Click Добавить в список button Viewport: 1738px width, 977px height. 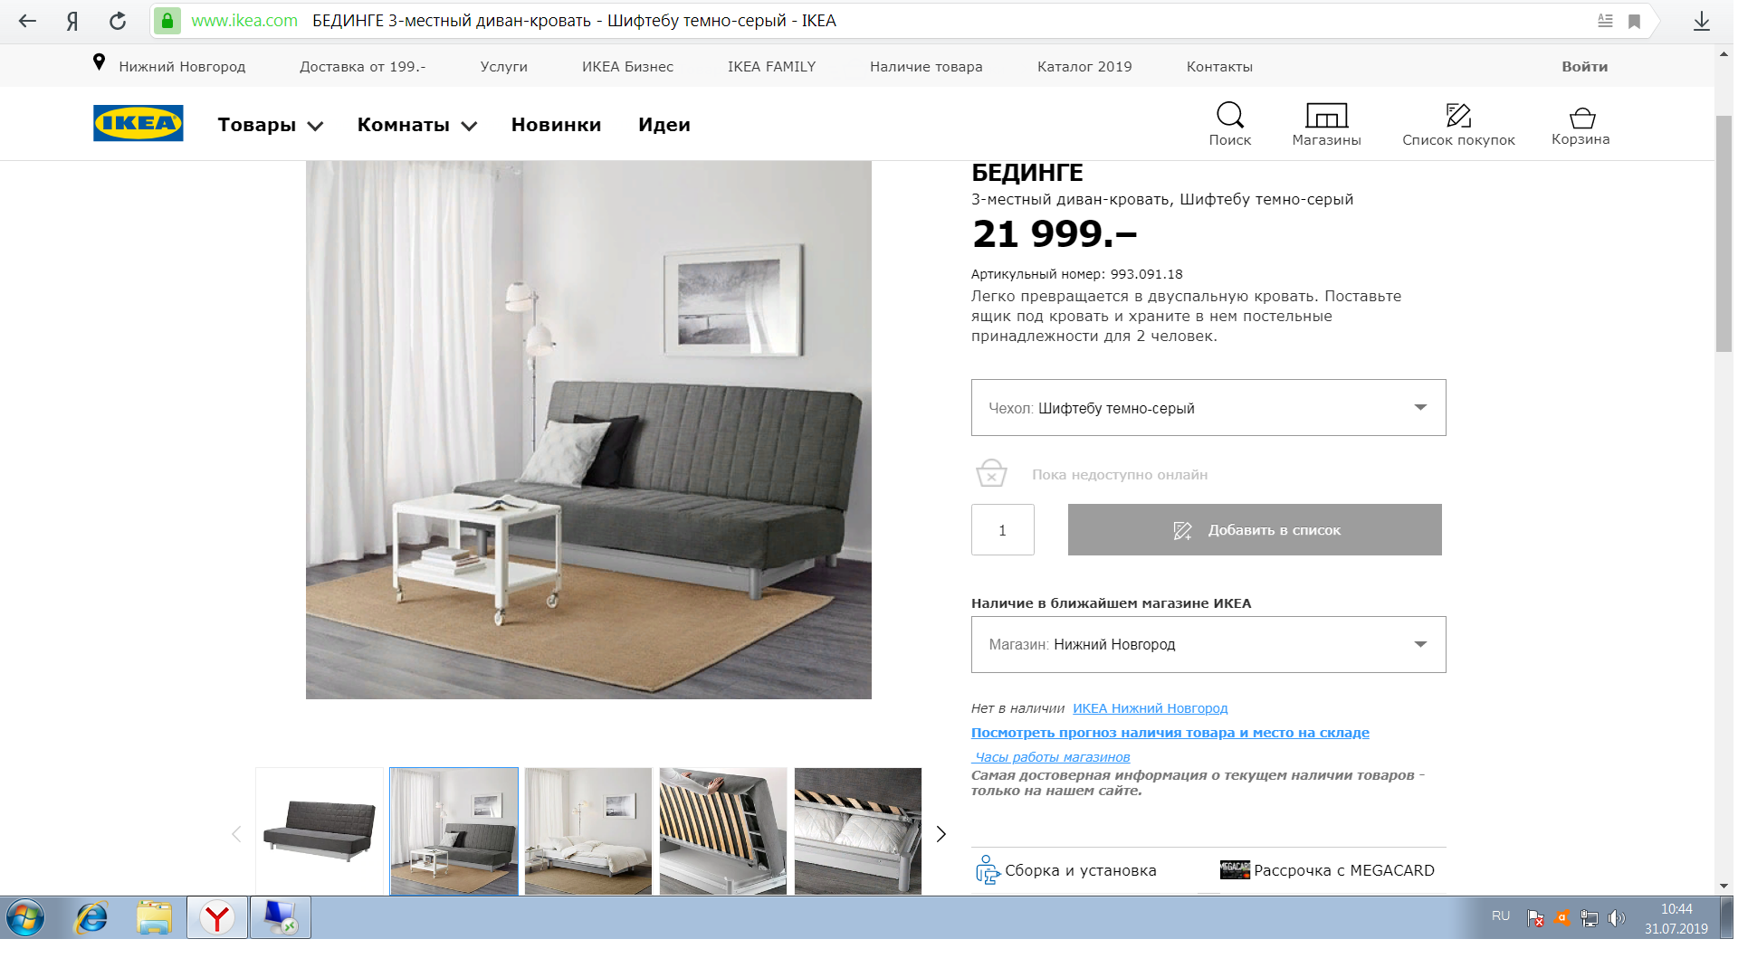(x=1255, y=530)
